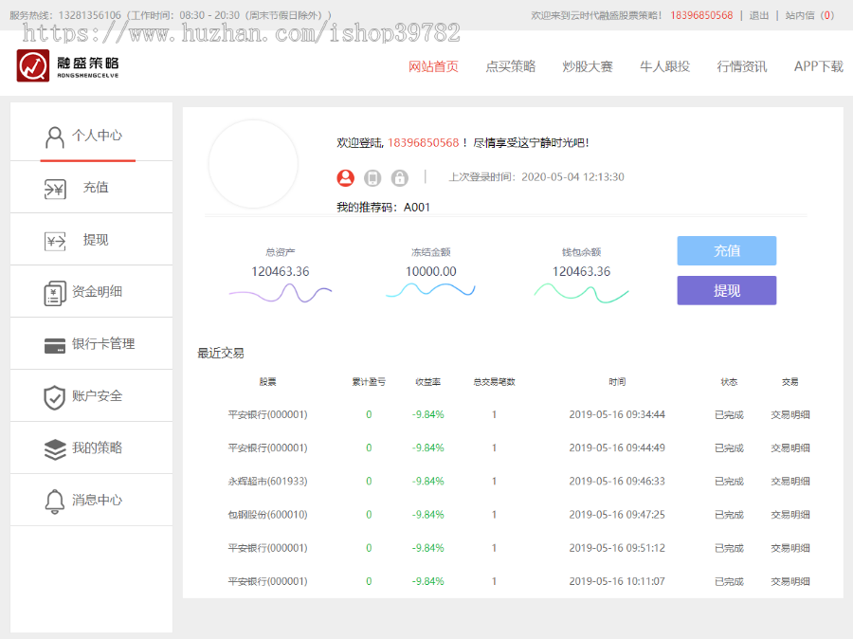
Task: Open the 点买策略 navigation item
Action: click(x=511, y=66)
